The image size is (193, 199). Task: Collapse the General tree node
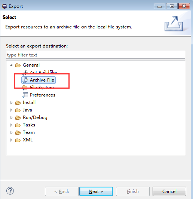[12, 65]
